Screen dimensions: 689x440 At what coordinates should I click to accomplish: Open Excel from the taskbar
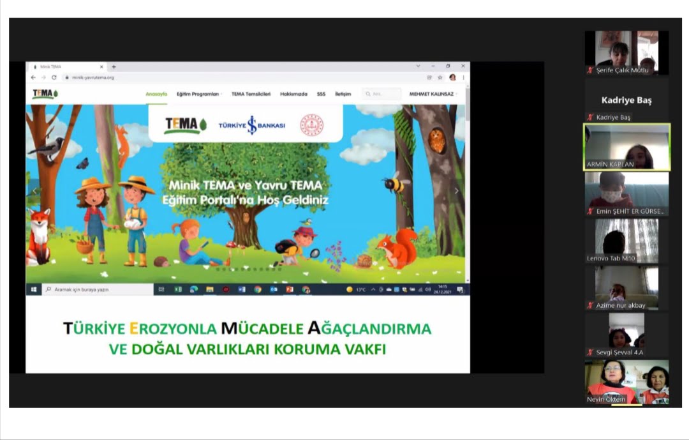coord(178,289)
